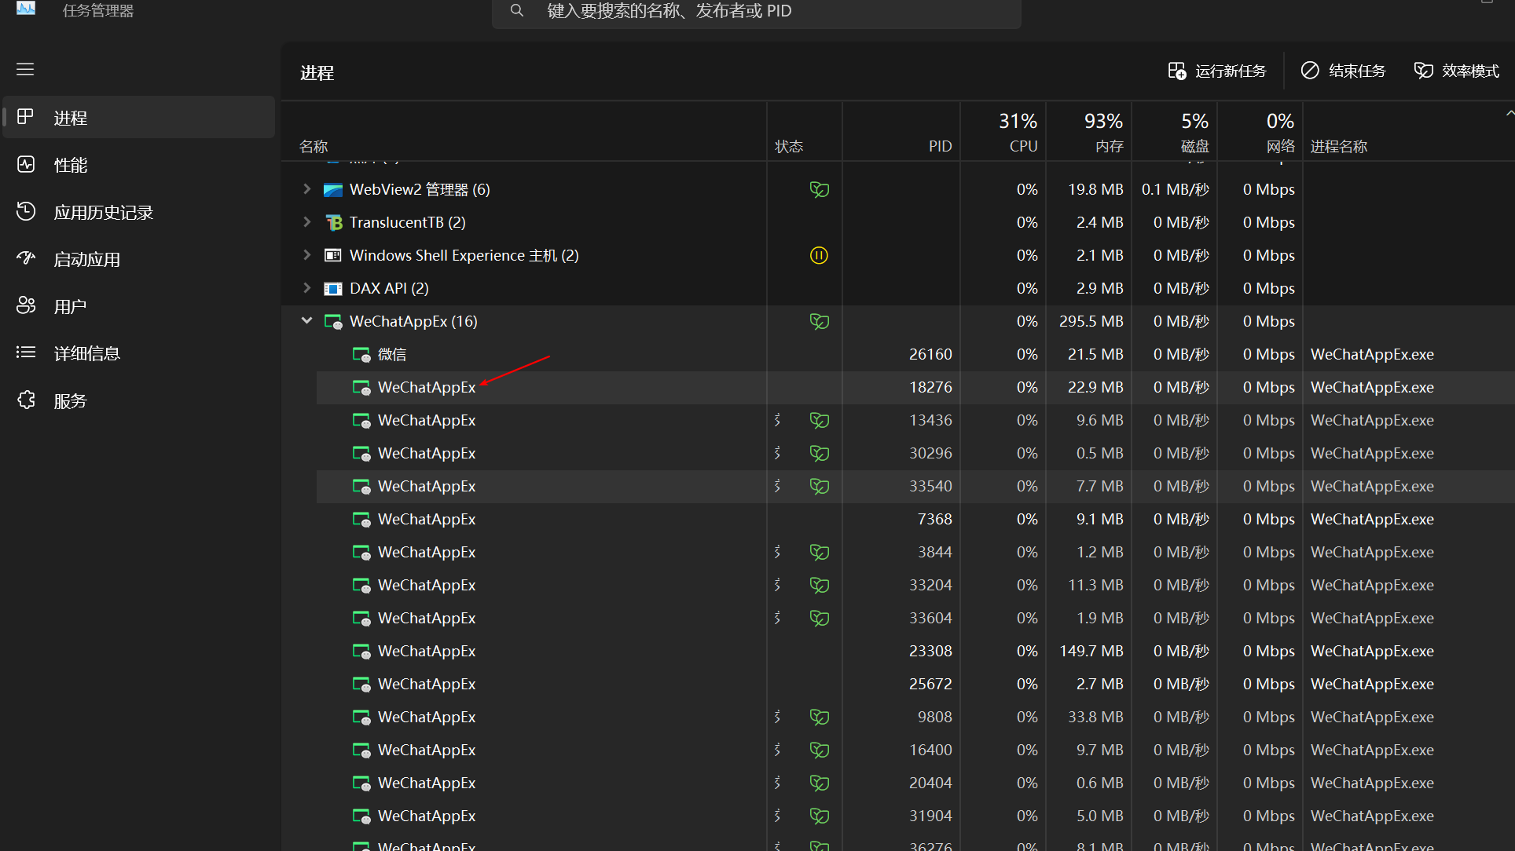Click 运行新任务 run new task button
1515x851 pixels.
click(1217, 71)
